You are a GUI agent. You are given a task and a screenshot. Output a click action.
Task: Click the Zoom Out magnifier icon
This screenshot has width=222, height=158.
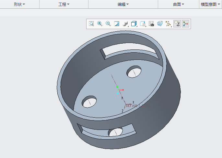(x=108, y=24)
